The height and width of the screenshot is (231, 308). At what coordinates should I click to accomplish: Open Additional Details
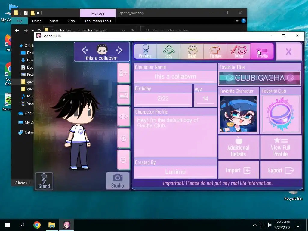coord(239,147)
